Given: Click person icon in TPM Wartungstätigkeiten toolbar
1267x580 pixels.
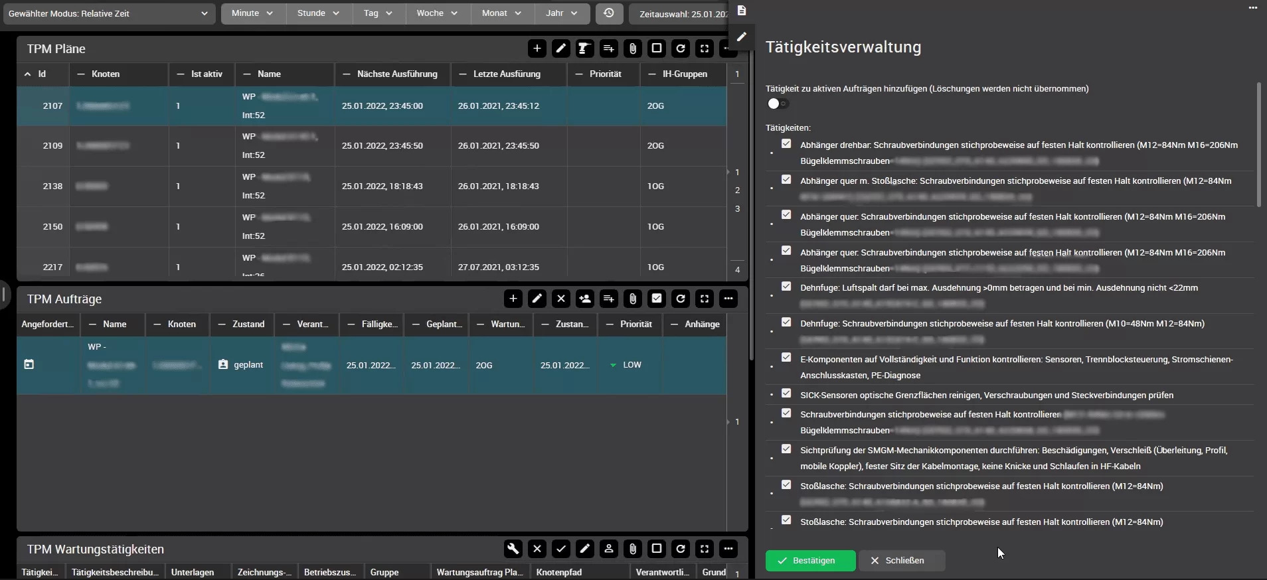Looking at the screenshot, I should point(609,549).
